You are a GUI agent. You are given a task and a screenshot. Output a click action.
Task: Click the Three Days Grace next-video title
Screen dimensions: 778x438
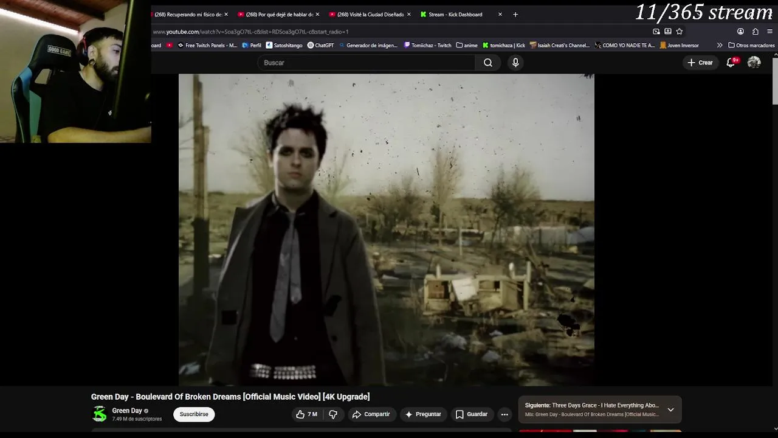[x=605, y=405]
